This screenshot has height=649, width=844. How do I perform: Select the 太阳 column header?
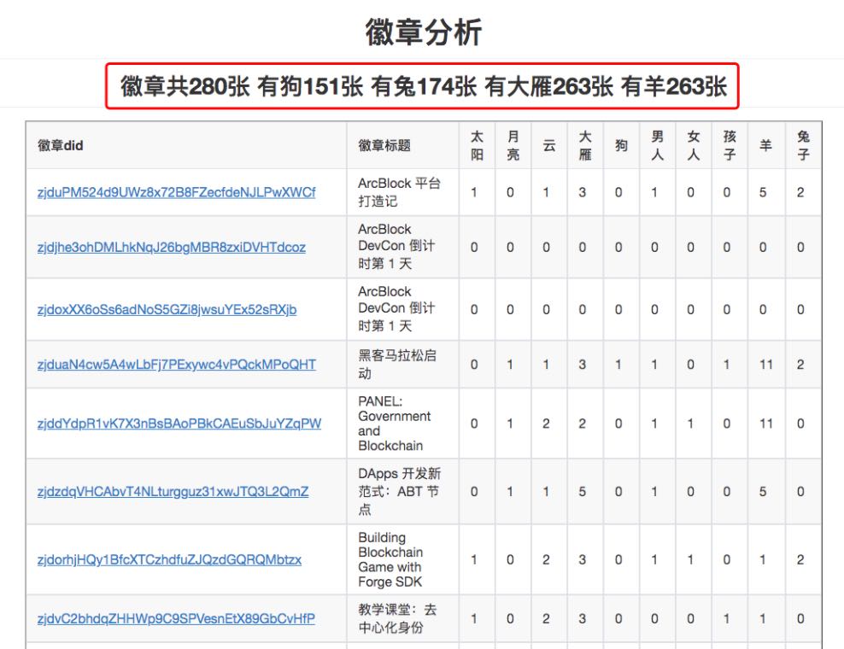click(477, 145)
